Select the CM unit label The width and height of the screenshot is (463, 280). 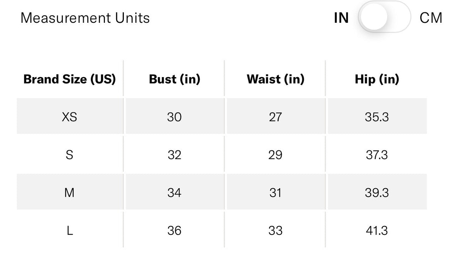point(431,18)
